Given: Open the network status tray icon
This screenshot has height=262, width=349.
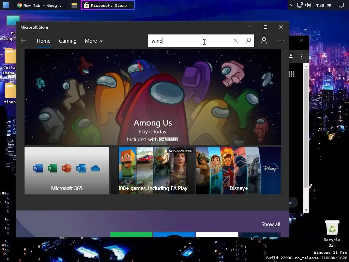Looking at the screenshot, I should click(300, 5).
